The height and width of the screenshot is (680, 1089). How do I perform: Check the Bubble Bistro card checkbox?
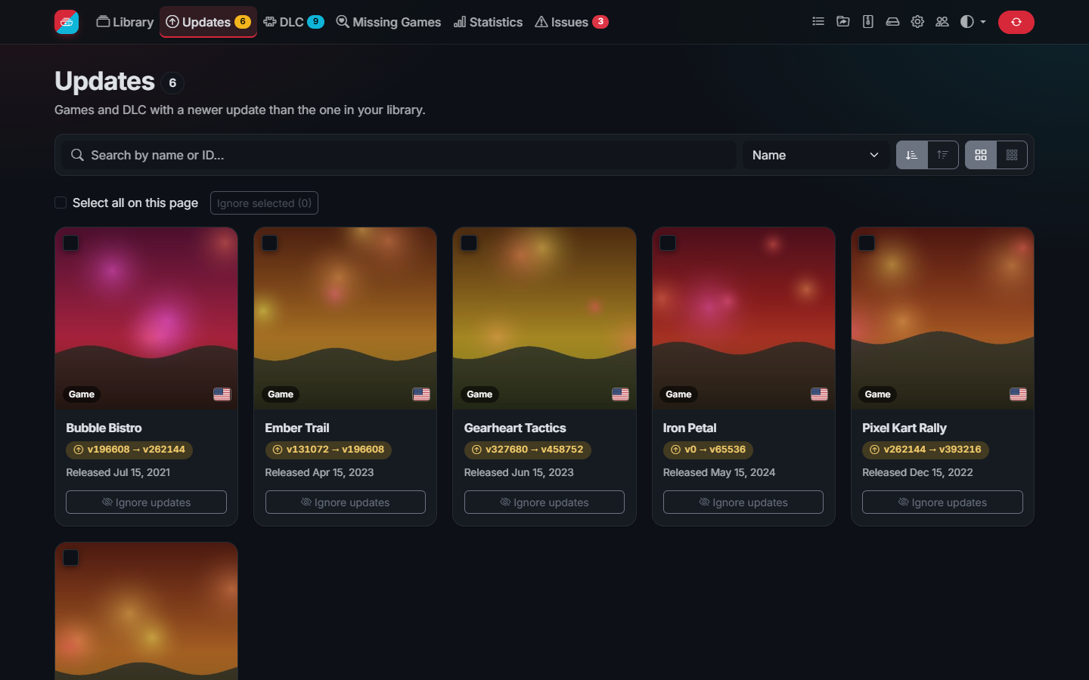pyautogui.click(x=71, y=243)
